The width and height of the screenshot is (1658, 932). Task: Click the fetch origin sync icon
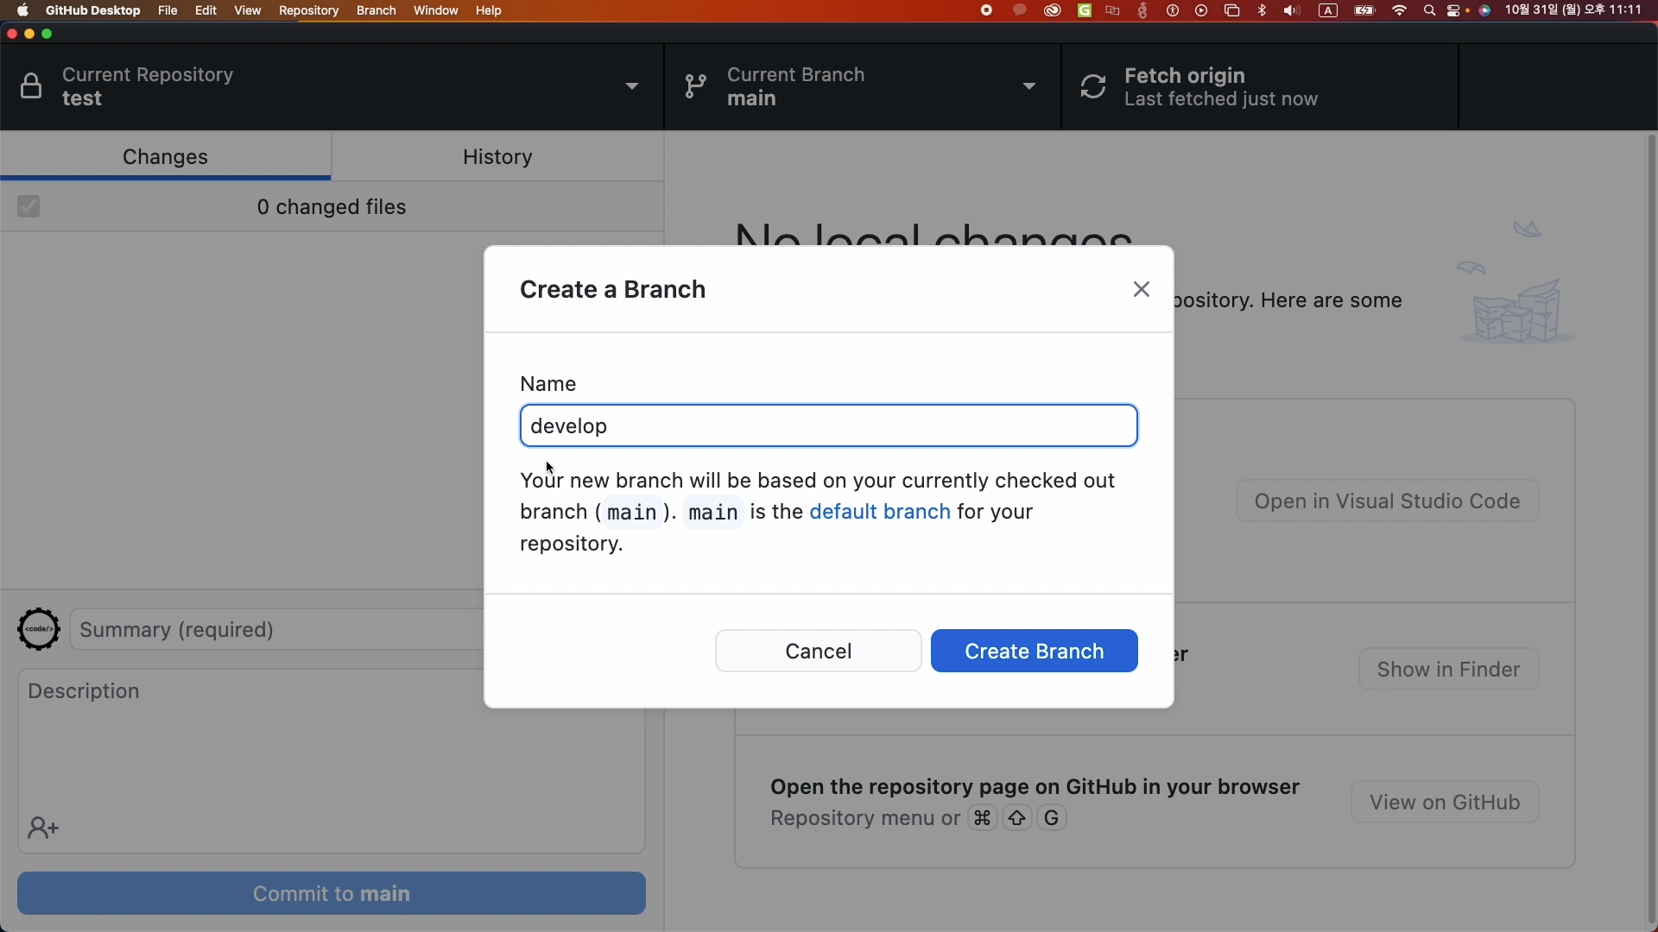tap(1094, 87)
